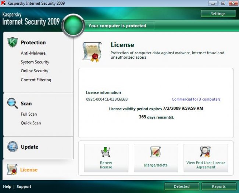Image resolution: width=239 pixels, height=193 pixels.
Task: Open the Detected button
Action: (x=182, y=186)
